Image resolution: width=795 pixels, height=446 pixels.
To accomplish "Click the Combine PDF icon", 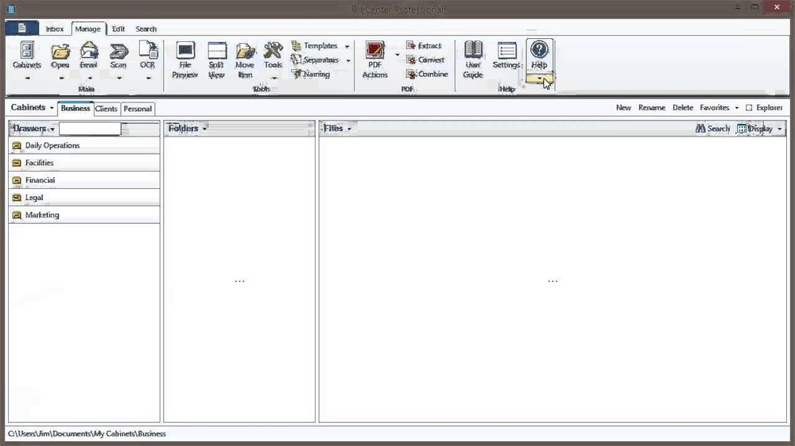I will tap(411, 74).
